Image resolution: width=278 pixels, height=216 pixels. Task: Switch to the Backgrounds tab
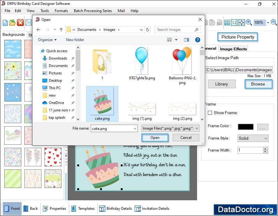[x=14, y=35]
